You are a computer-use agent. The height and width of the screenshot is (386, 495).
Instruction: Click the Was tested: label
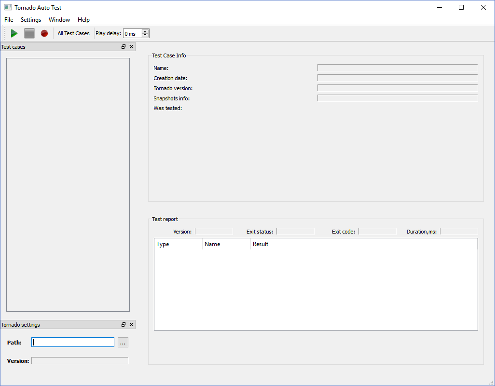coord(167,108)
